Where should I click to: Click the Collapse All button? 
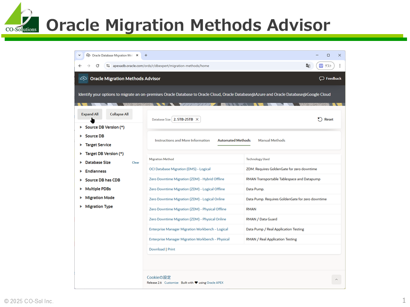pos(119,114)
